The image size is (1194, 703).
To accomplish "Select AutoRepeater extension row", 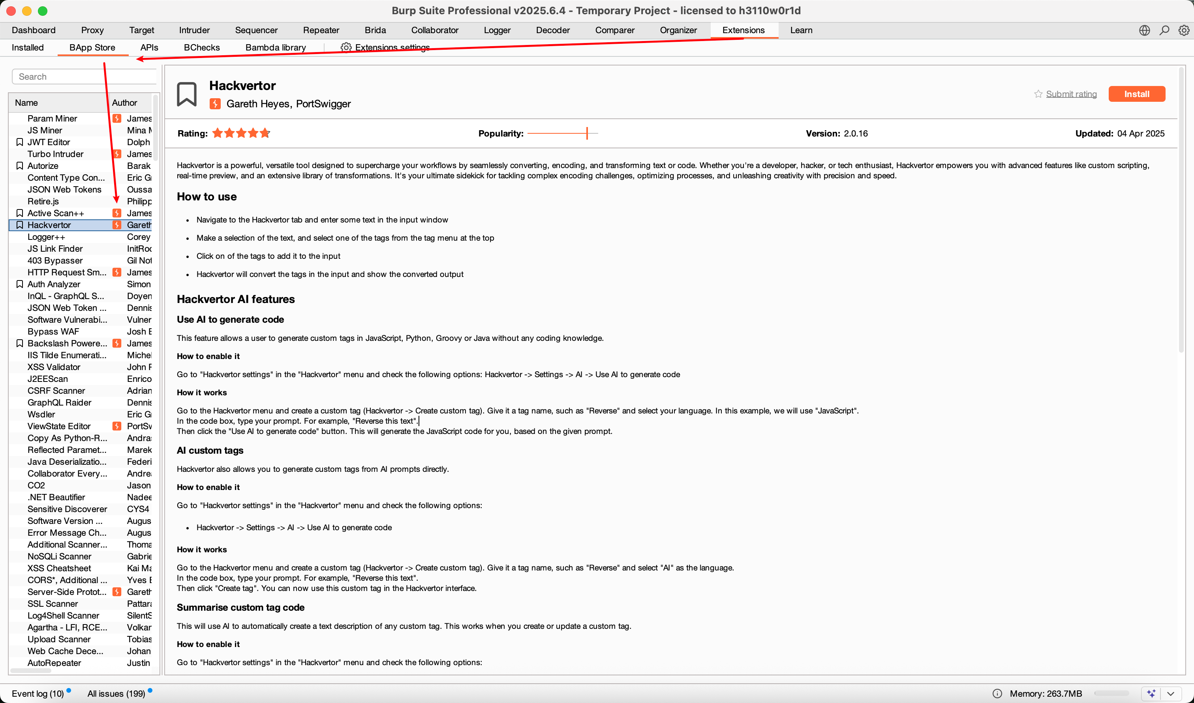I will click(81, 663).
